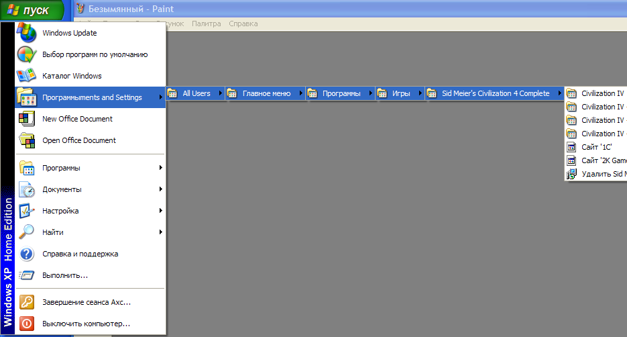The width and height of the screenshot is (627, 337).
Task: Click the Сайт '2K Games' shortcut icon
Action: 571,160
